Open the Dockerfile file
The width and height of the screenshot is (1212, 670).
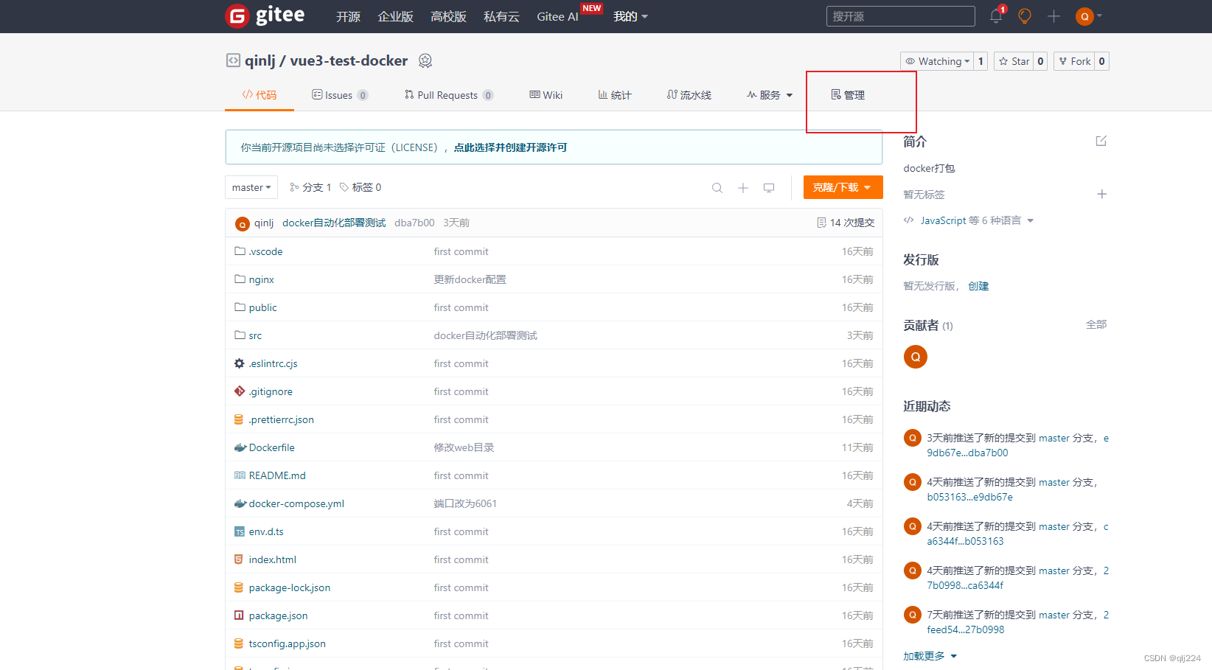[x=271, y=447]
